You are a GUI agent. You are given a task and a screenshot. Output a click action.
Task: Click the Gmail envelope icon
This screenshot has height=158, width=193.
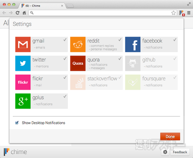[23, 45]
